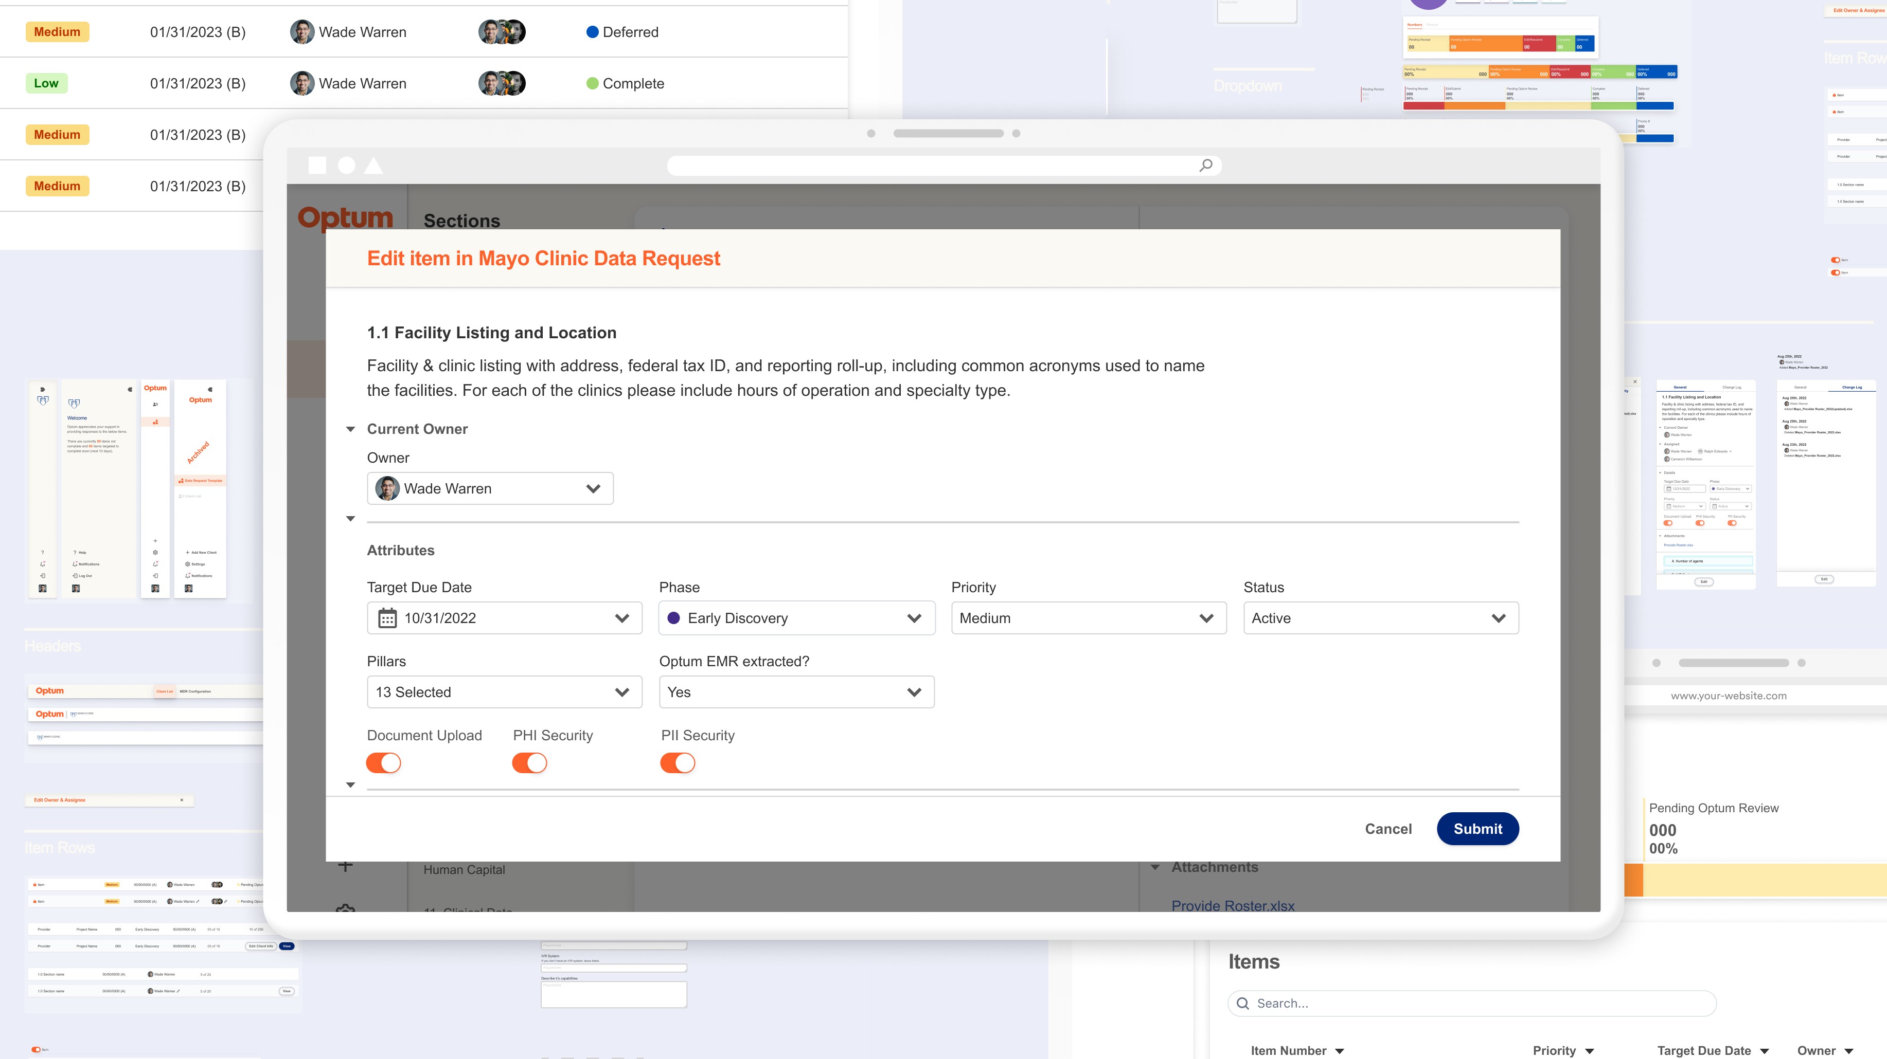Click the Edit Client Info button
Screen dimensions: 1887x1059
[261, 946]
